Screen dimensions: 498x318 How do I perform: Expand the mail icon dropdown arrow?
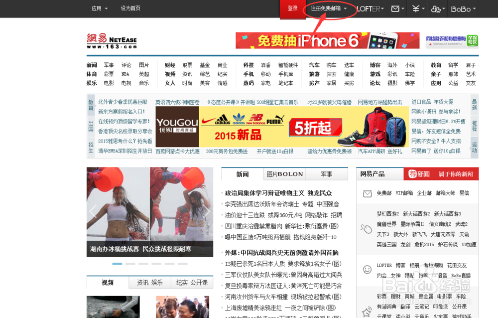coord(403,8)
